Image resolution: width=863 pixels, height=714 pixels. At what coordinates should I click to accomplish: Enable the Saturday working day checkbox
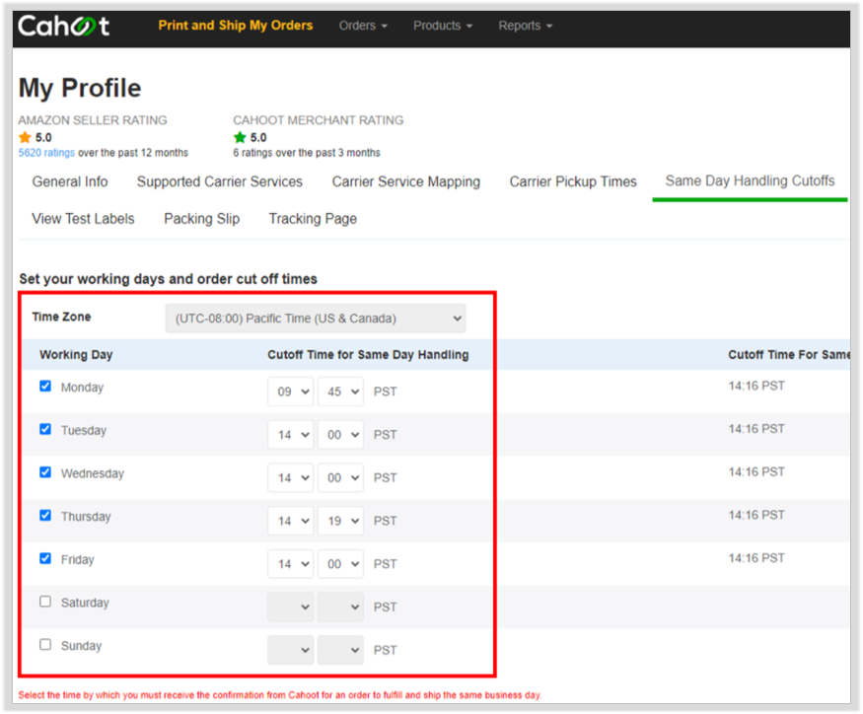[x=45, y=602]
